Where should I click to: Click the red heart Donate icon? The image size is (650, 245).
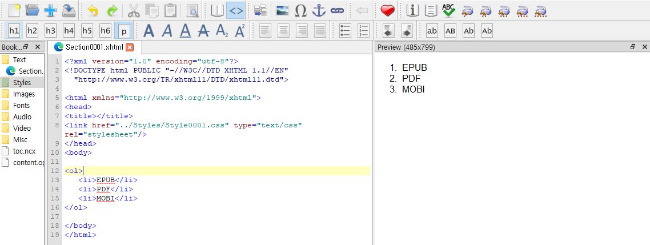point(387,10)
